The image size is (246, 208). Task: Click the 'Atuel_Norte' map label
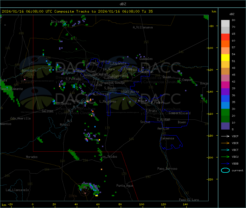[130, 92]
